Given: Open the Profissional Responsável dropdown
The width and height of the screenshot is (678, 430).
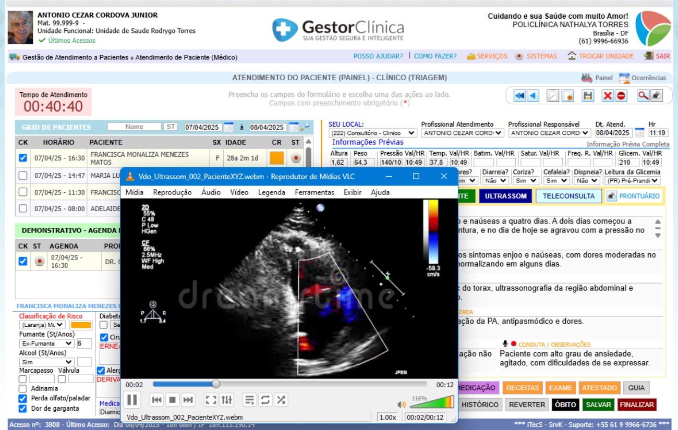Looking at the screenshot, I should point(550,133).
